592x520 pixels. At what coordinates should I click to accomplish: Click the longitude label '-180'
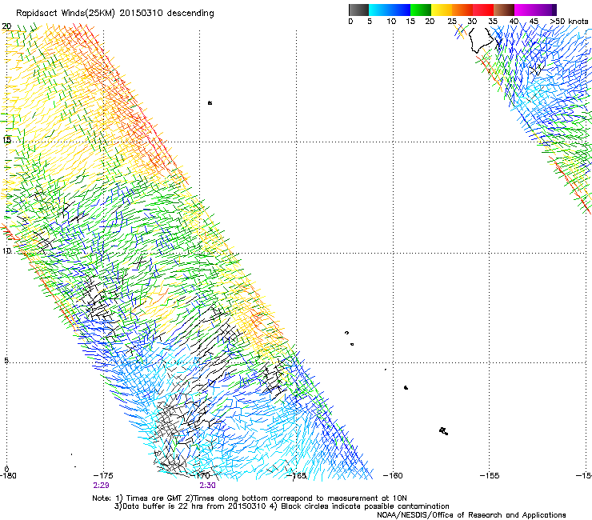coord(8,475)
